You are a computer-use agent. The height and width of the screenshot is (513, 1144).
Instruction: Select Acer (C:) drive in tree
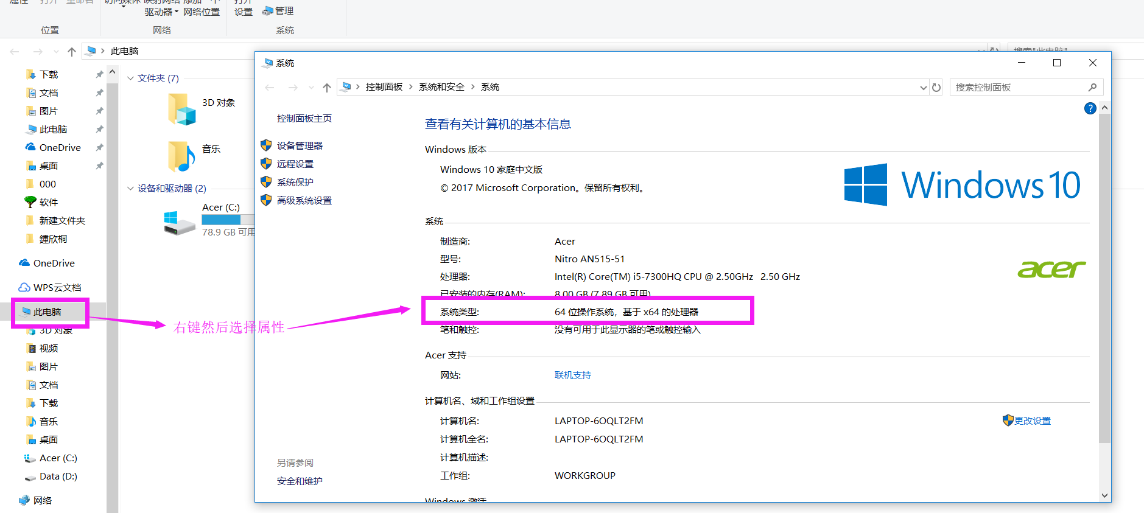click(58, 458)
